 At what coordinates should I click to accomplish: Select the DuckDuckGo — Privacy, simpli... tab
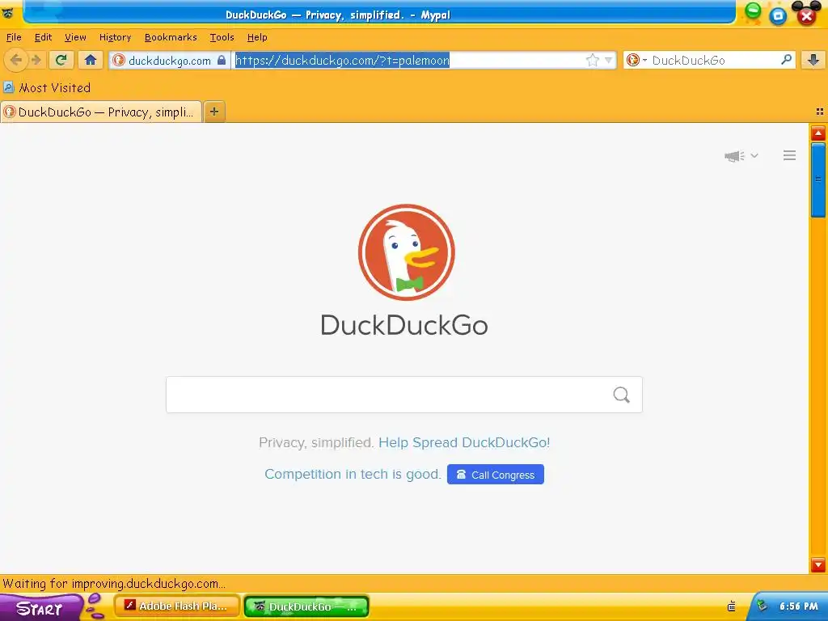pos(101,112)
